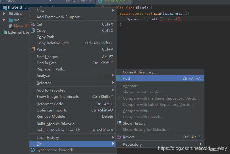
Task: Click the Paste clipboard icon
Action: (33, 49)
